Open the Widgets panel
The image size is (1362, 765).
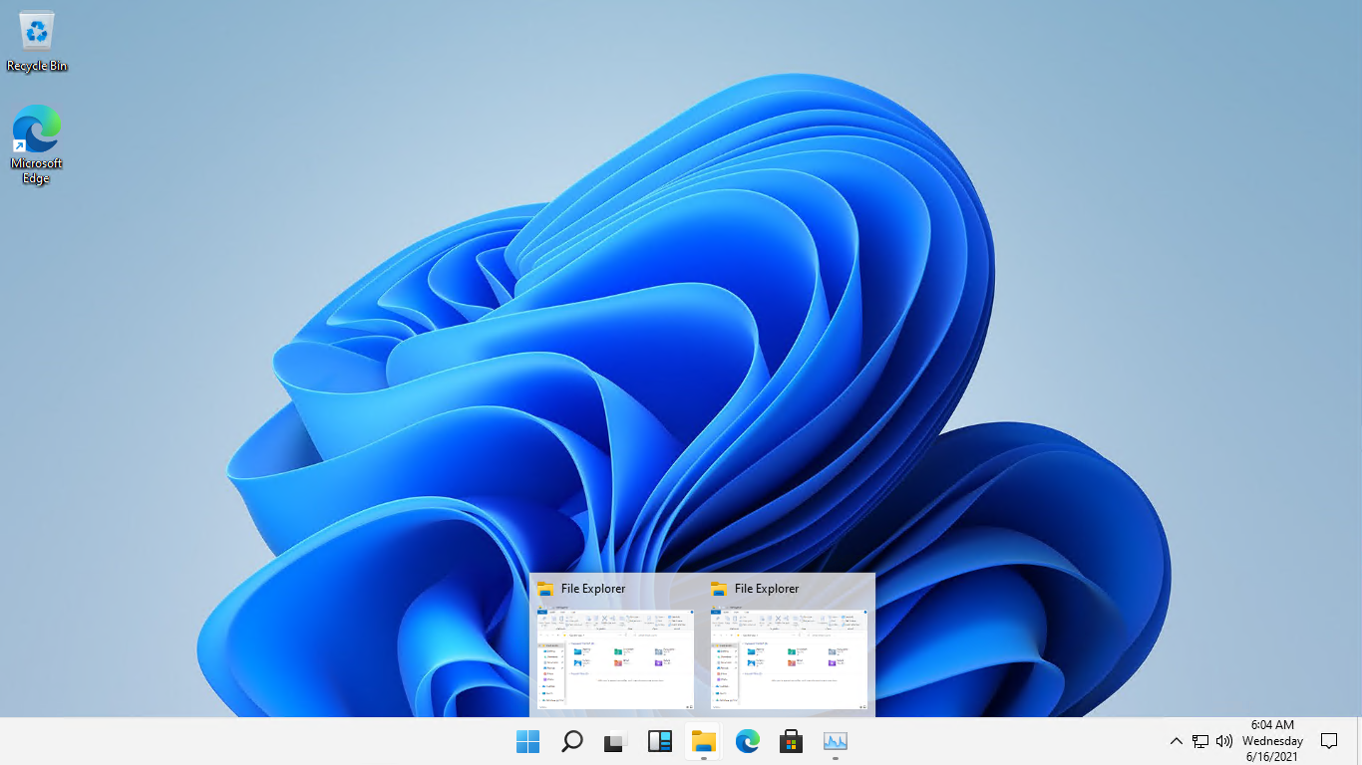click(x=659, y=741)
